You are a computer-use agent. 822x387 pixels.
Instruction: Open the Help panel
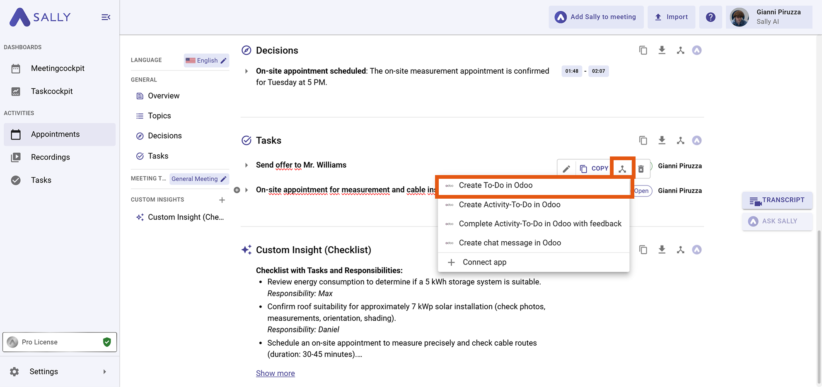click(711, 17)
